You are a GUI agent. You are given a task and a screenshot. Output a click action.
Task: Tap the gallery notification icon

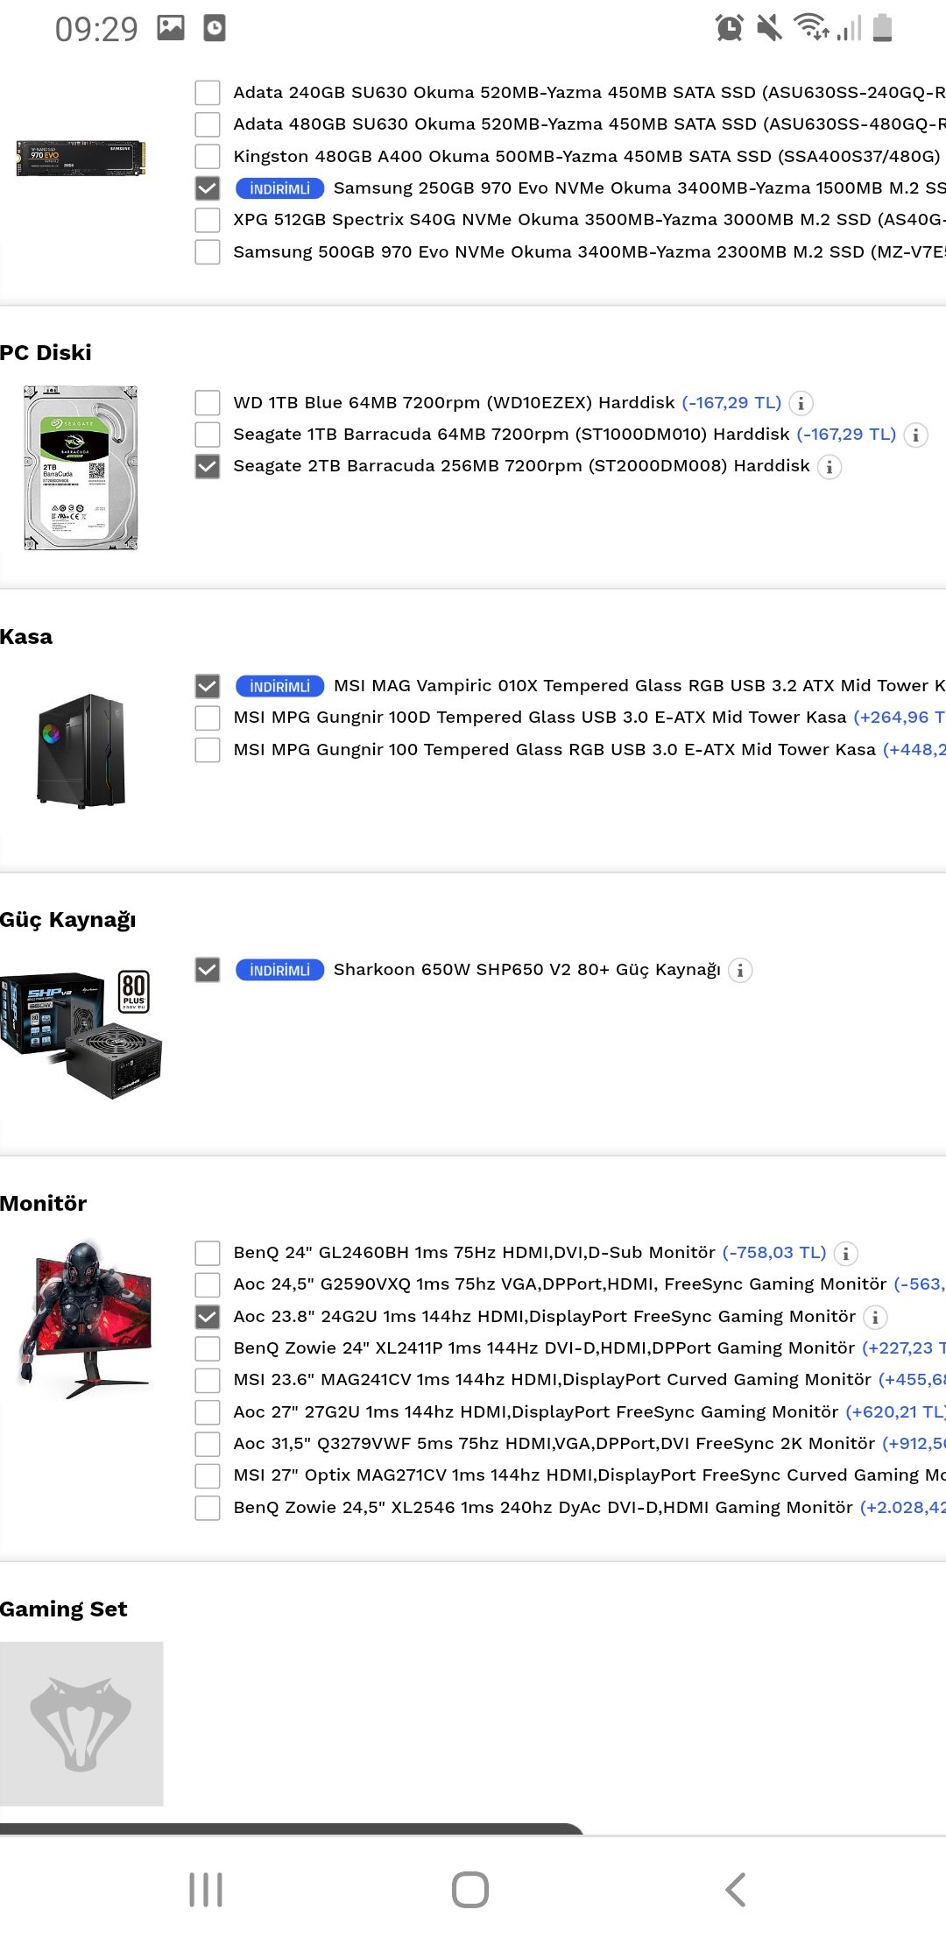171,28
